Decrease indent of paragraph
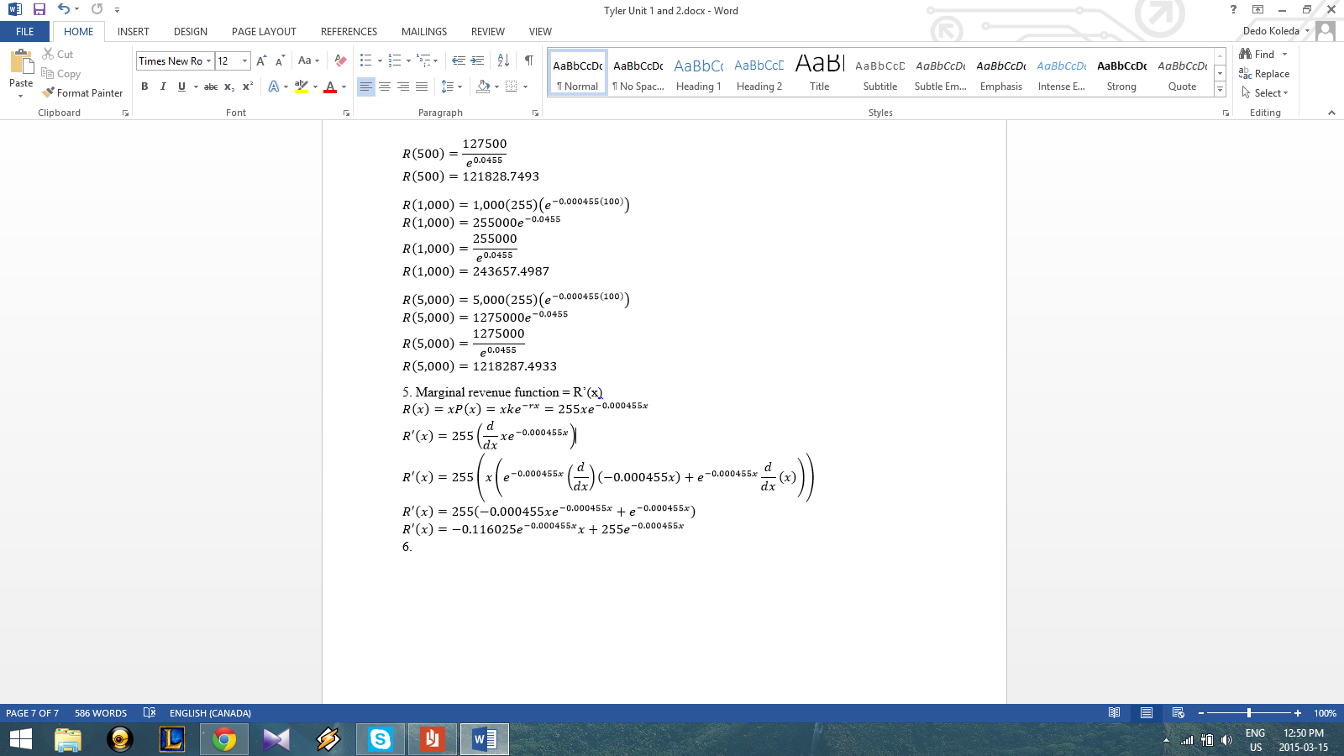The width and height of the screenshot is (1344, 756). tap(459, 60)
